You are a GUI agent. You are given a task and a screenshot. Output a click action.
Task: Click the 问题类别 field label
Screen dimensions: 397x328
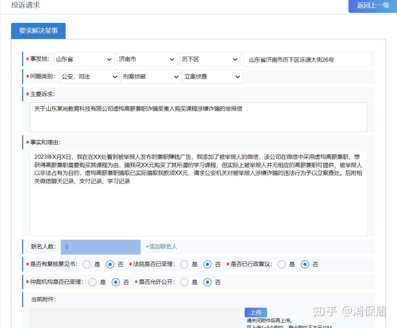[42, 76]
